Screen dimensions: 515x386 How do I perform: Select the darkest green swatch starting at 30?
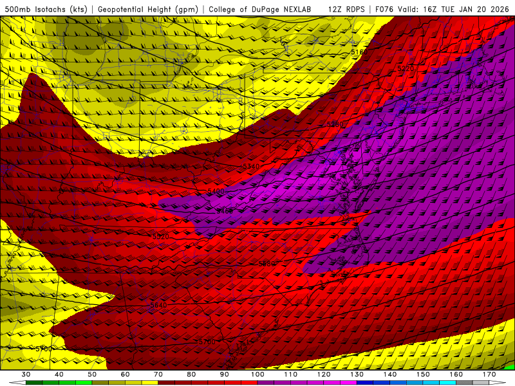point(34,383)
